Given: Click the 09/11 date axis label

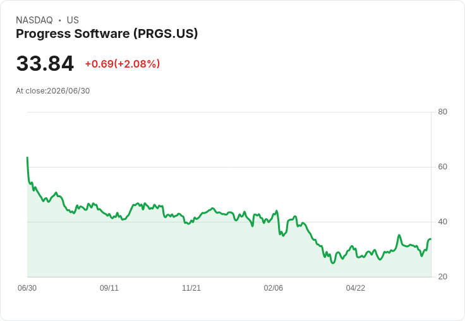Looking at the screenshot, I should [x=109, y=288].
